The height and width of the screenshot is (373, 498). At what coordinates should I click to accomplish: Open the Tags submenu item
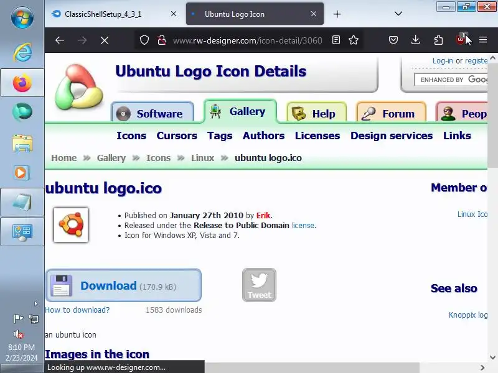pyautogui.click(x=220, y=136)
